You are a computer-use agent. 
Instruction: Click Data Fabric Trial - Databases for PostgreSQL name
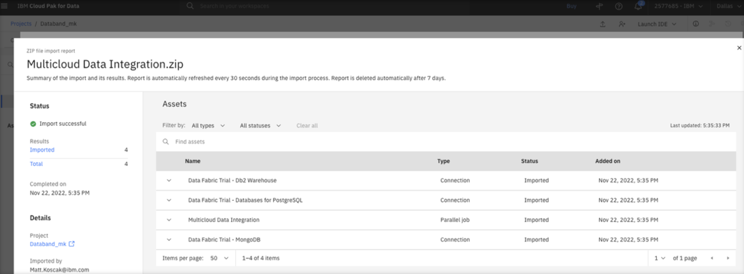pyautogui.click(x=245, y=200)
